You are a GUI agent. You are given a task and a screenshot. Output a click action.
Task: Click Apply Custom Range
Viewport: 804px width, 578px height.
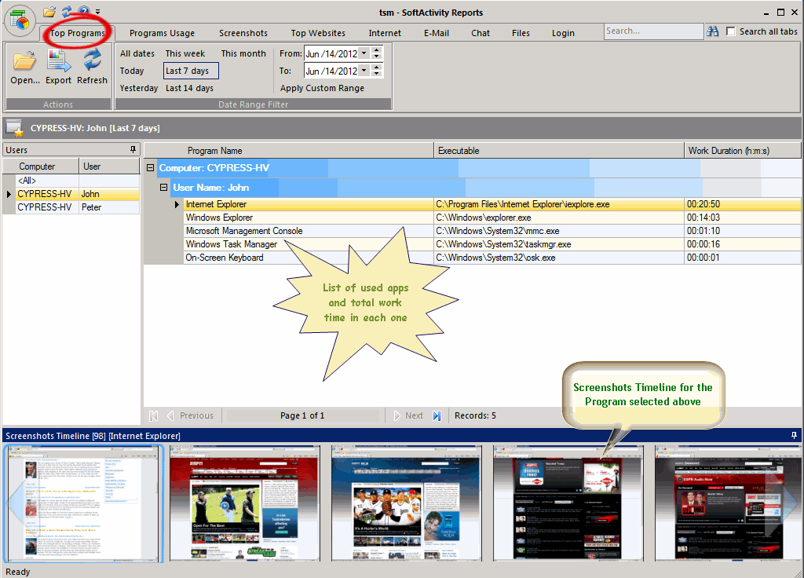tap(322, 88)
